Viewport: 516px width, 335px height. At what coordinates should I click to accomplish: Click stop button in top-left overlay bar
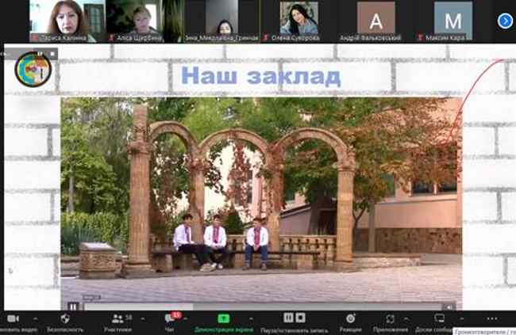52,54
